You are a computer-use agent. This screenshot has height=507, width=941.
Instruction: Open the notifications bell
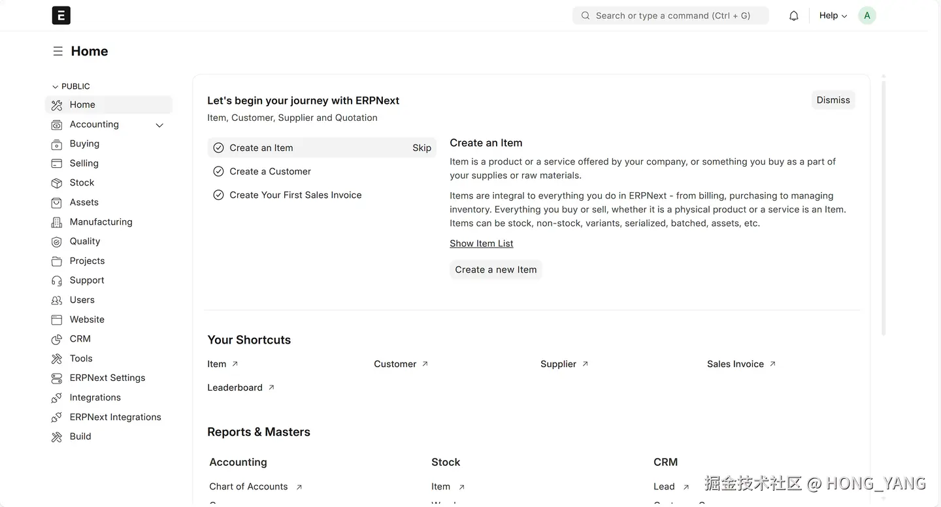pos(794,16)
